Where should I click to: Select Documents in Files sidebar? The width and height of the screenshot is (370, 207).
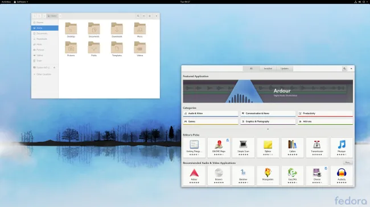click(x=45, y=33)
